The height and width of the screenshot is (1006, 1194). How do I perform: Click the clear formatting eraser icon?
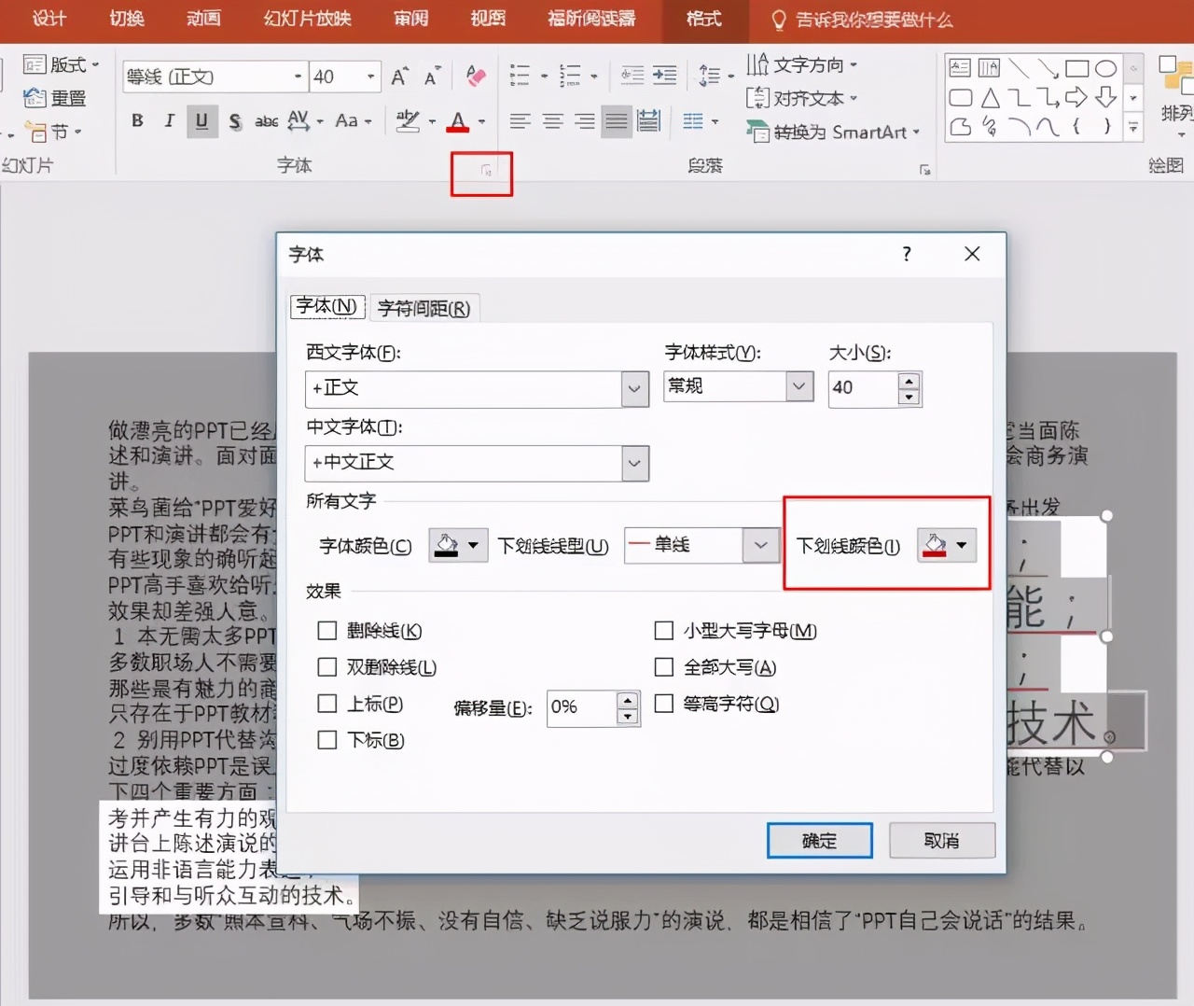(475, 76)
